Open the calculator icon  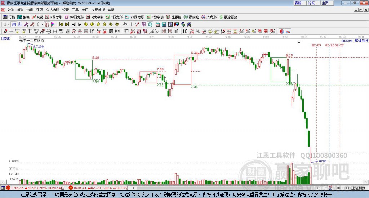(164, 24)
